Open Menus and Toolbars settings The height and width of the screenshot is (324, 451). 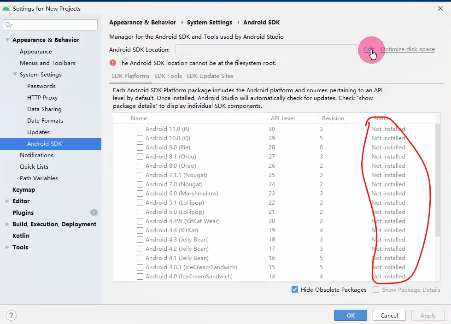[47, 63]
